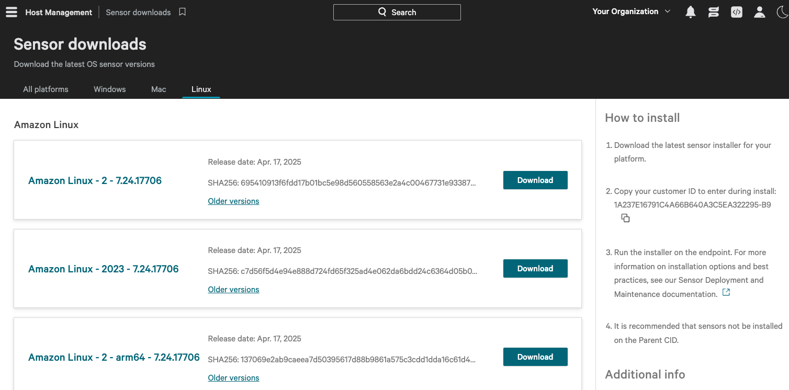The width and height of the screenshot is (789, 390).
Task: Bookmark the Sensor downloads page
Action: point(182,12)
